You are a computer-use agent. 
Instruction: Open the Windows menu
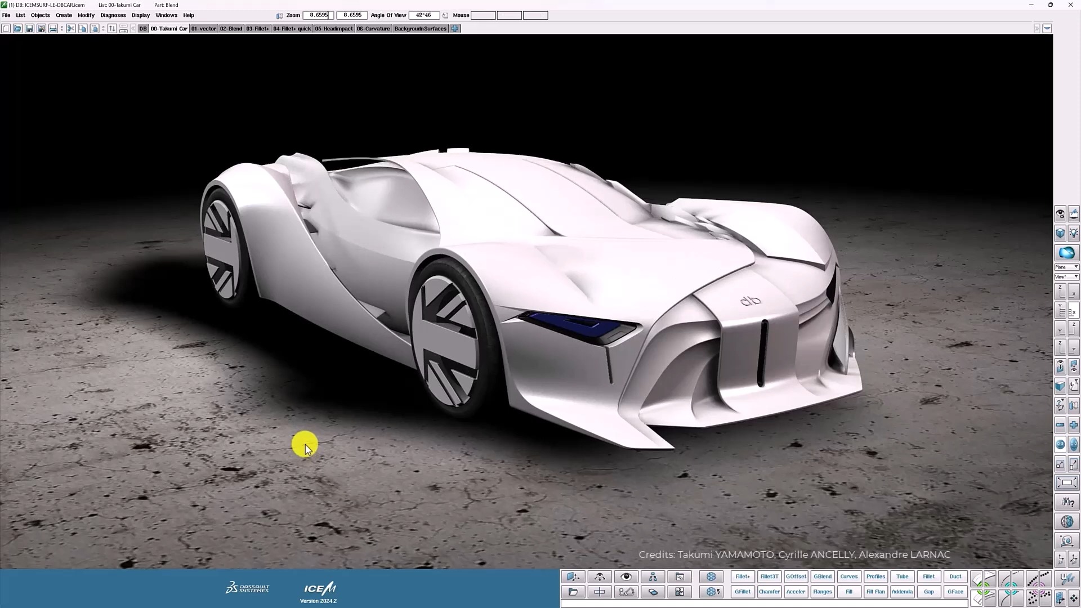click(x=166, y=15)
